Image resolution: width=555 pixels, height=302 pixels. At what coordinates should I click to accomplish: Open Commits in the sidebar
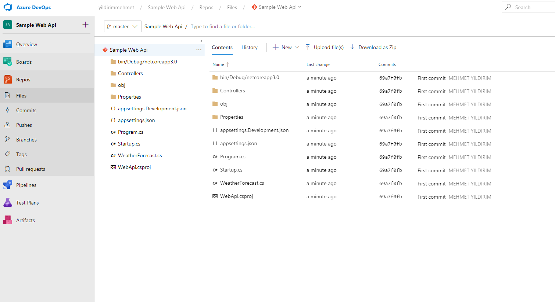(x=47, y=110)
